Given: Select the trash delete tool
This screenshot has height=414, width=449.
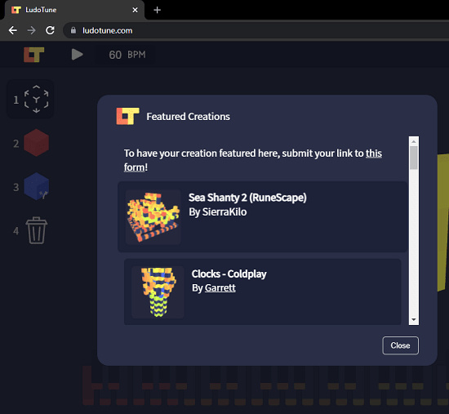Looking at the screenshot, I should (x=37, y=230).
